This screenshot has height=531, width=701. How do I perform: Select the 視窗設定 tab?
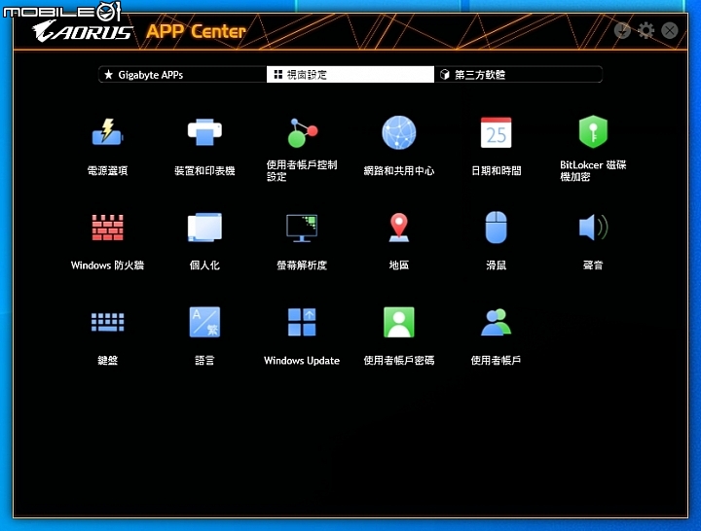(350, 75)
